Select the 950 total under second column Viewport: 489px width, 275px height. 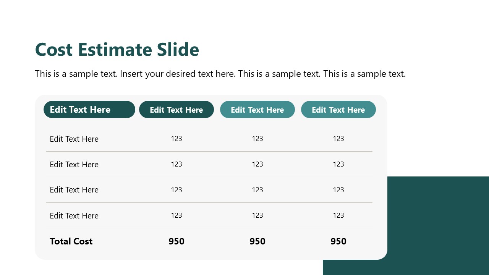pos(176,241)
